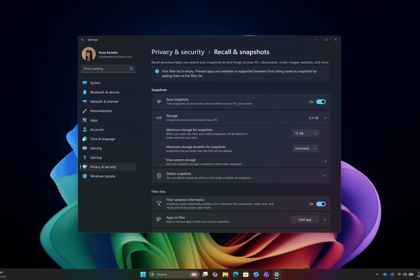
Task: Open File Explorer from the taskbar
Action: coord(225,274)
